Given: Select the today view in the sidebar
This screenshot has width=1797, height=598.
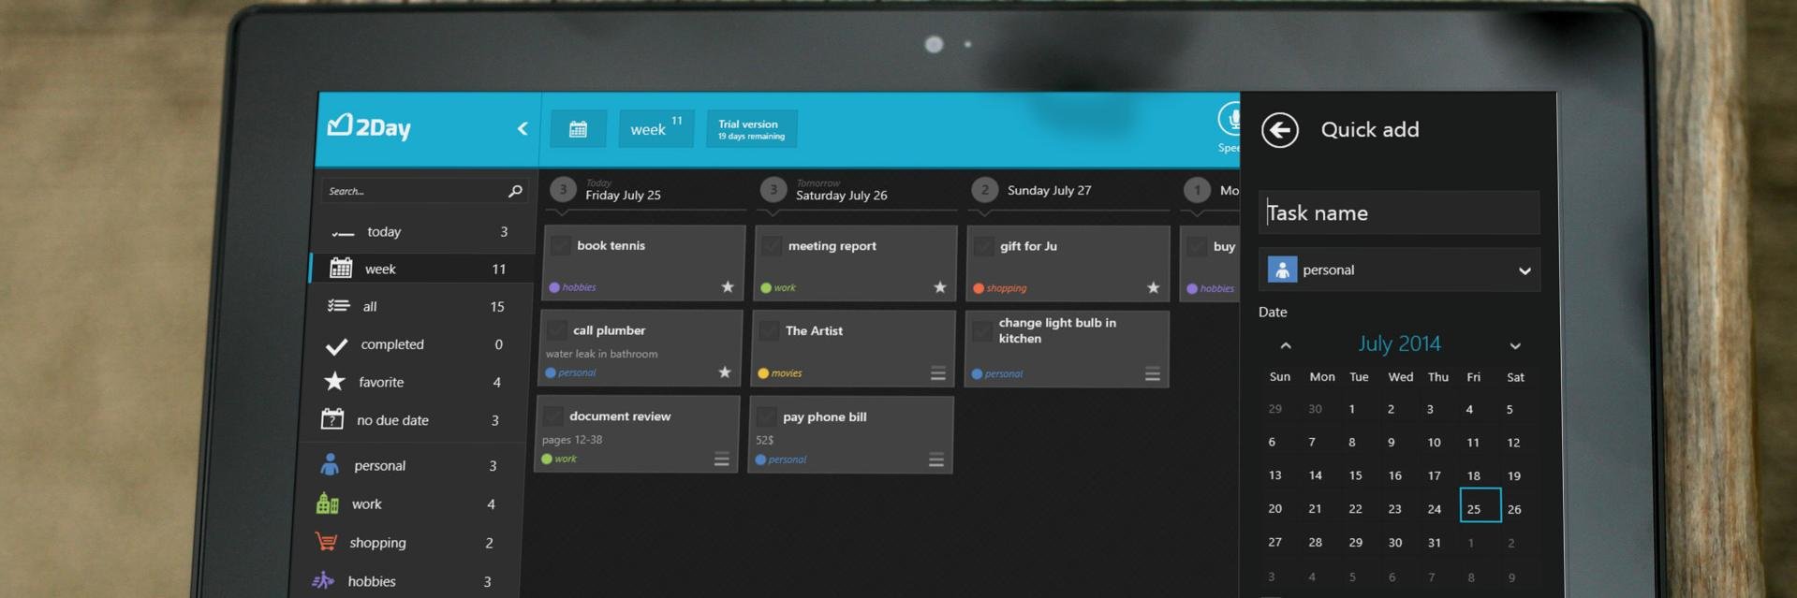Looking at the screenshot, I should pyautogui.click(x=422, y=232).
